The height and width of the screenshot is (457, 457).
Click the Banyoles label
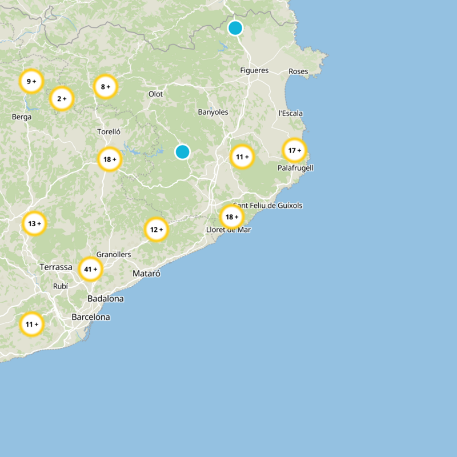click(x=213, y=112)
